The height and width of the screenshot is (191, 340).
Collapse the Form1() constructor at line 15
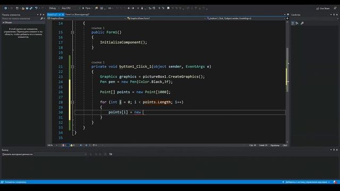pos(73,32)
